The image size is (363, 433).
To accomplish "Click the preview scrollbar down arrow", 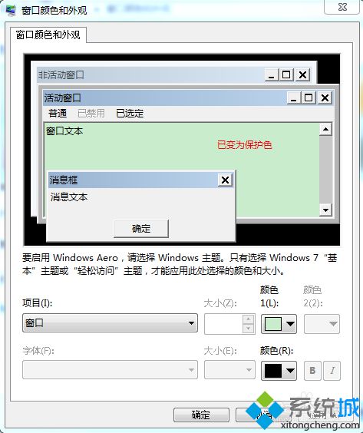I will tap(325, 210).
